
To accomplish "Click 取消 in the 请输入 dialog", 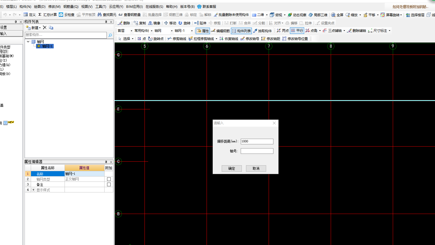I will tap(256, 168).
